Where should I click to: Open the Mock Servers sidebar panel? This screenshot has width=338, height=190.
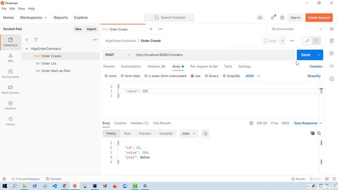11,90
